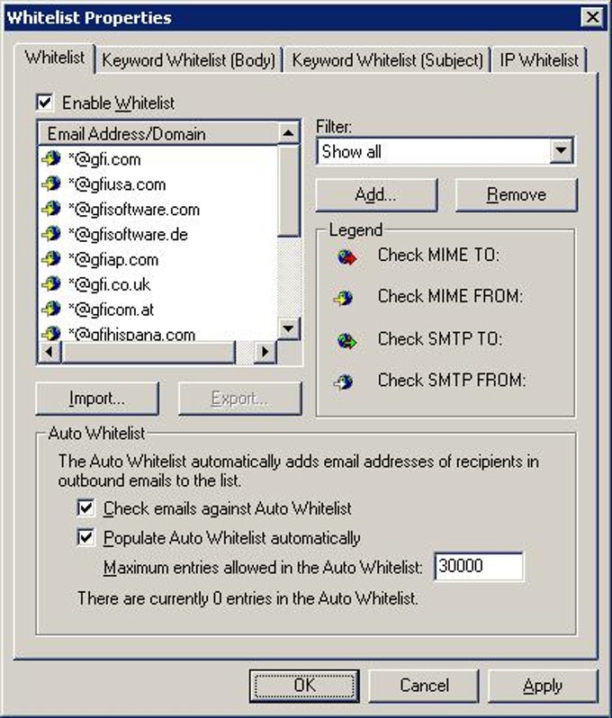Select the *@gfisoftware.de entry
The height and width of the screenshot is (718, 612).
pos(128,235)
